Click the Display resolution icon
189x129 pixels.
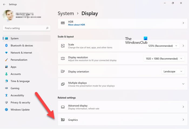coord(63,59)
